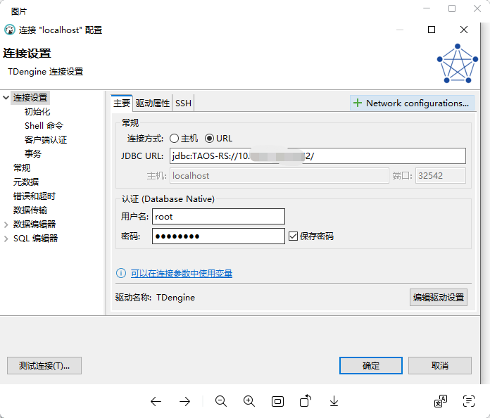Select 事务 in the settings tree
Image resolution: width=490 pixels, height=418 pixels.
pos(33,153)
